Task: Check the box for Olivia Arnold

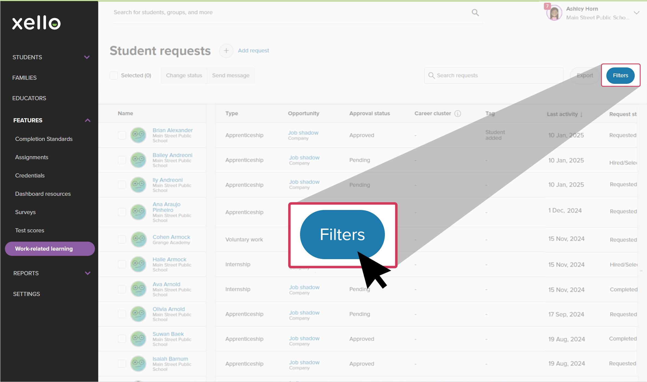Action: coord(122,314)
